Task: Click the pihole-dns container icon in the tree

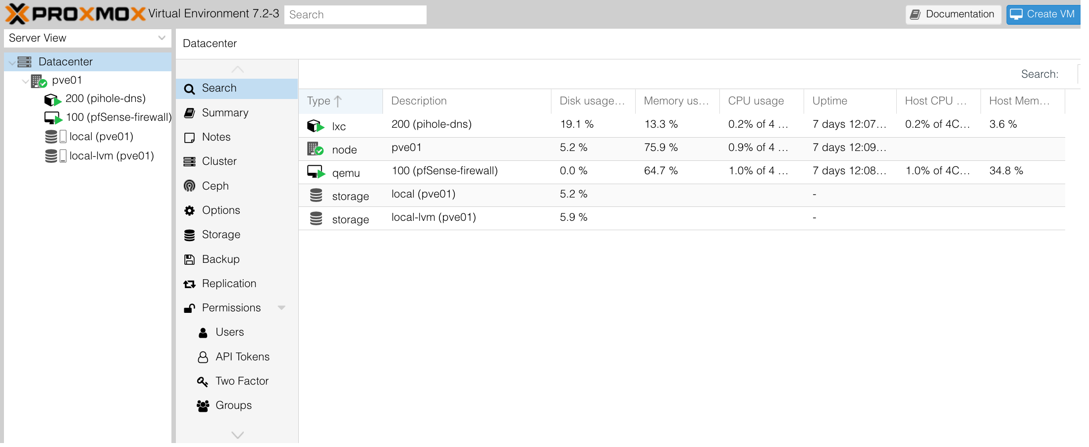Action: tap(52, 99)
